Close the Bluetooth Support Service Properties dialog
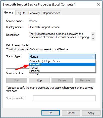103x118 pixels. coord(98,4)
